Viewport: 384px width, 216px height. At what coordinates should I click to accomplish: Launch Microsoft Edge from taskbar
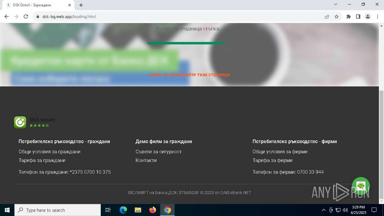[x=123, y=210]
